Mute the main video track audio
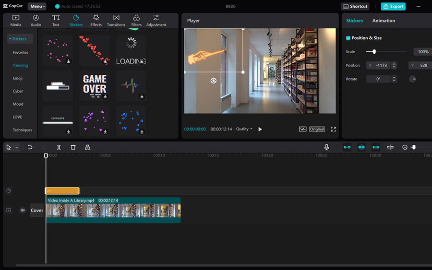This screenshot has width=432, height=270. pos(22,210)
